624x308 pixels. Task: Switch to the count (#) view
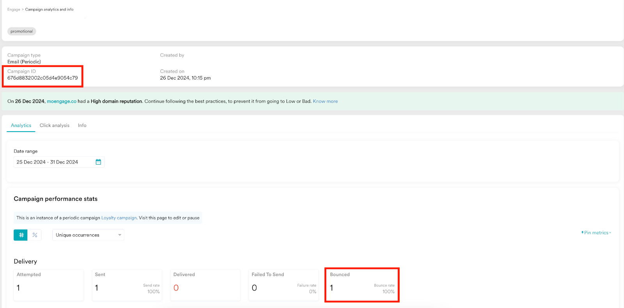tap(21, 235)
